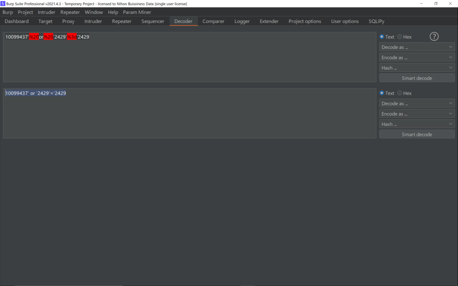Open the Repeater menu in the menu bar

coord(70,12)
